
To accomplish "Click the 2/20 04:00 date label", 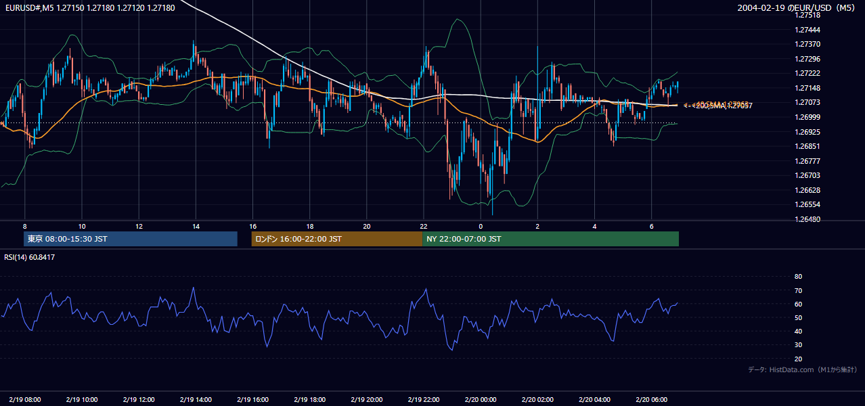I will (x=594, y=400).
